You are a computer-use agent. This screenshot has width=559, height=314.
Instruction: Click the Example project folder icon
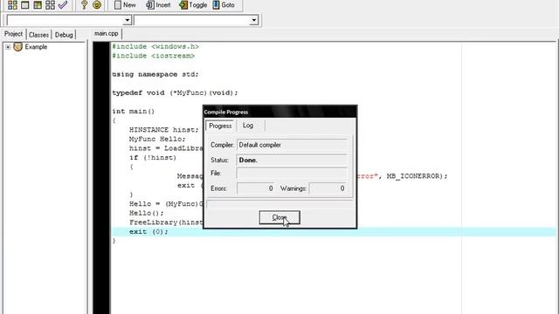pos(17,46)
